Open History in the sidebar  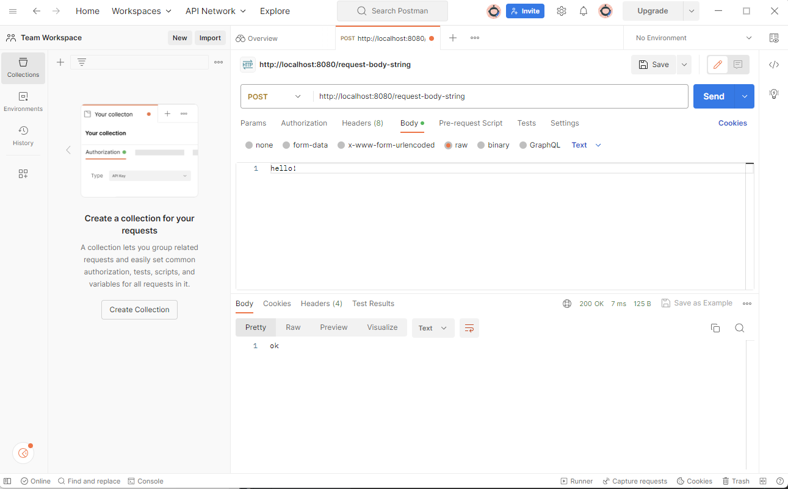click(x=23, y=136)
